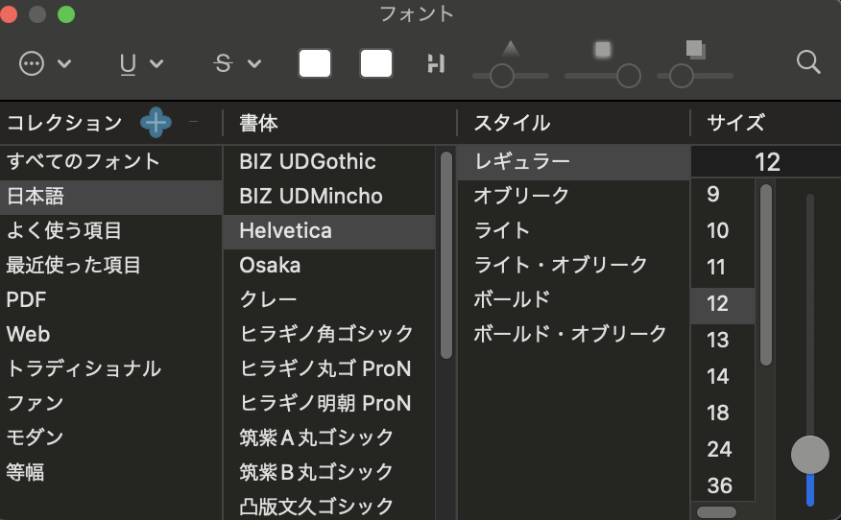841x520 pixels.
Task: Choose the Osaka font family
Action: [x=328, y=265]
